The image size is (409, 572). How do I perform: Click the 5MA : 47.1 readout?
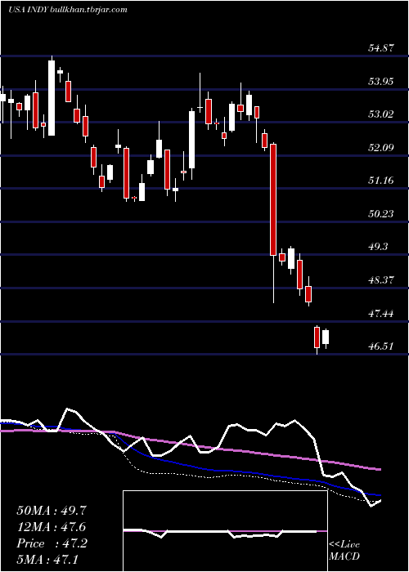click(48, 560)
